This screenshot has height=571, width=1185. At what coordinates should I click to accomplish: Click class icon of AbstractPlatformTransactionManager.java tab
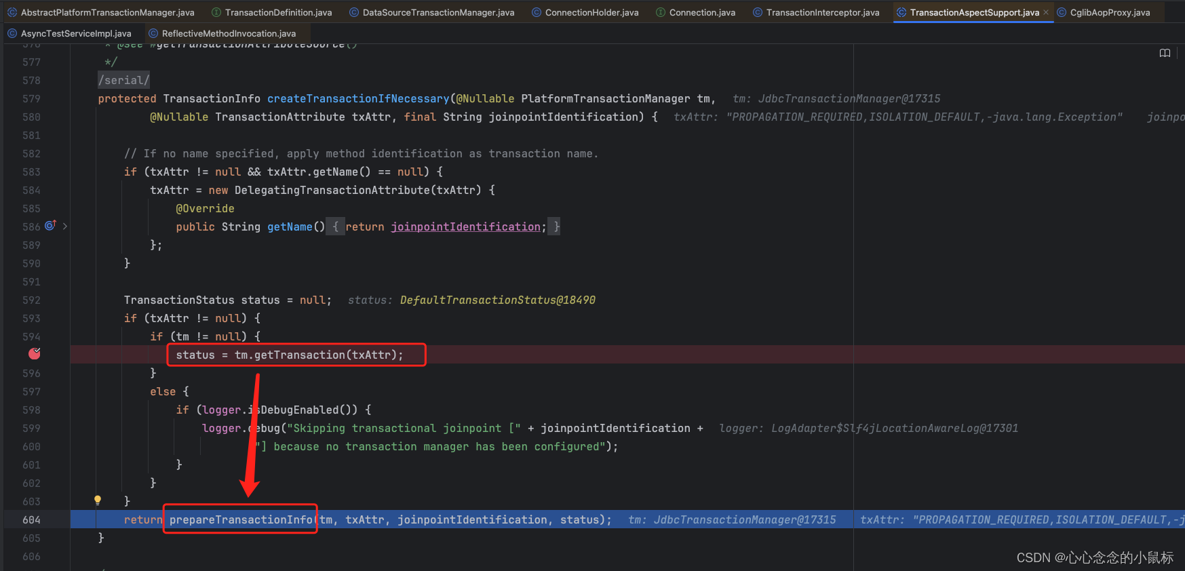12,12
